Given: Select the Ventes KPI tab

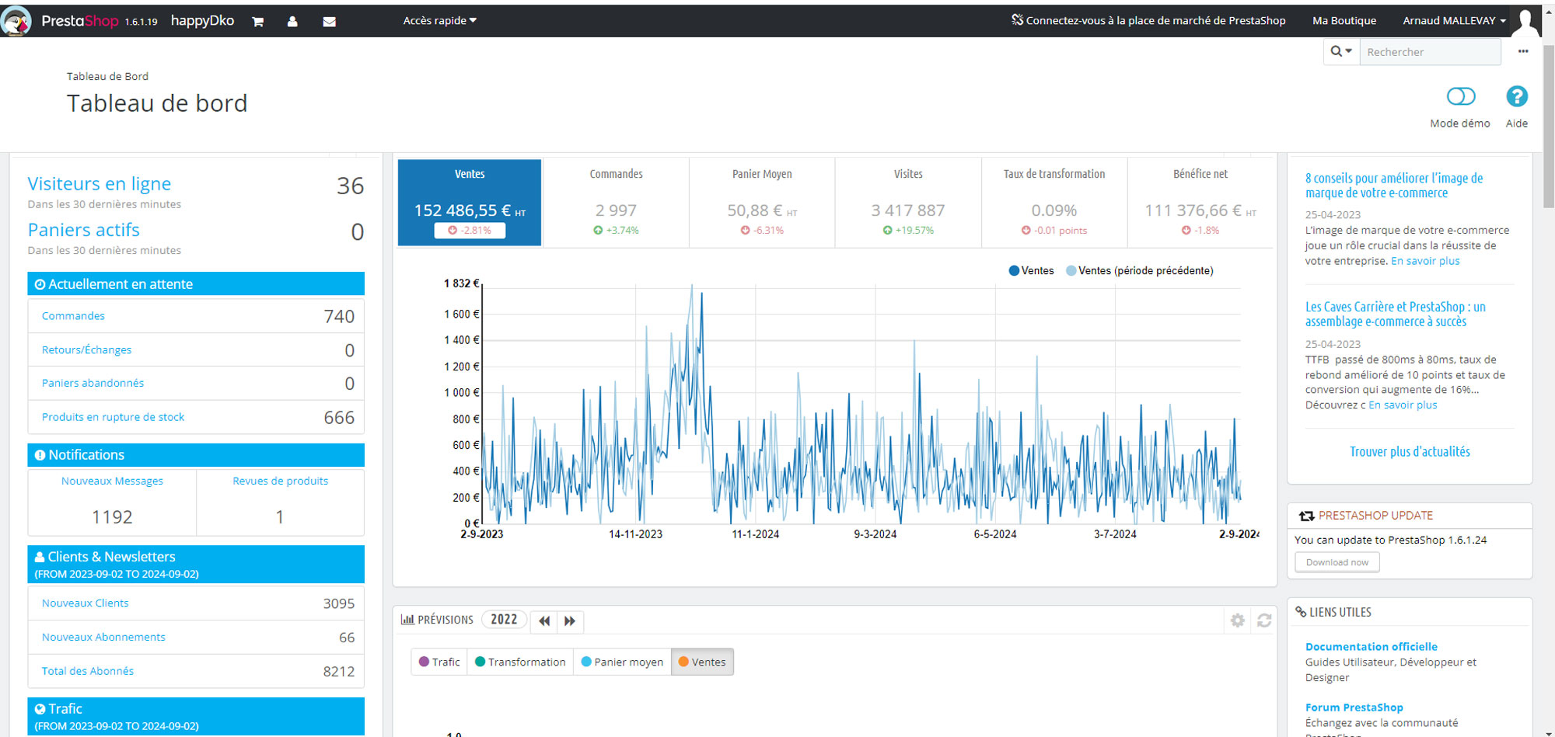Looking at the screenshot, I should [x=470, y=202].
